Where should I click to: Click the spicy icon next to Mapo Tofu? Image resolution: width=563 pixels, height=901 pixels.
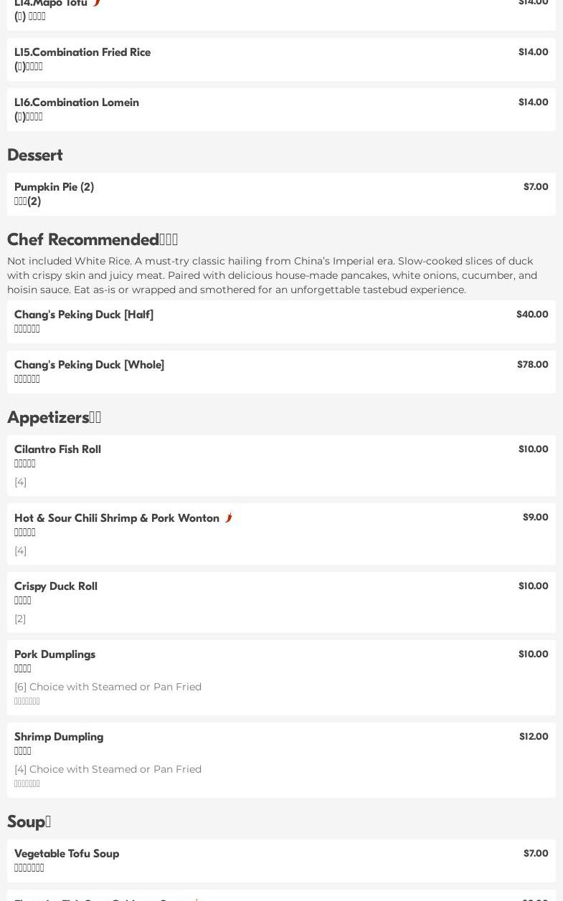coord(97,3)
